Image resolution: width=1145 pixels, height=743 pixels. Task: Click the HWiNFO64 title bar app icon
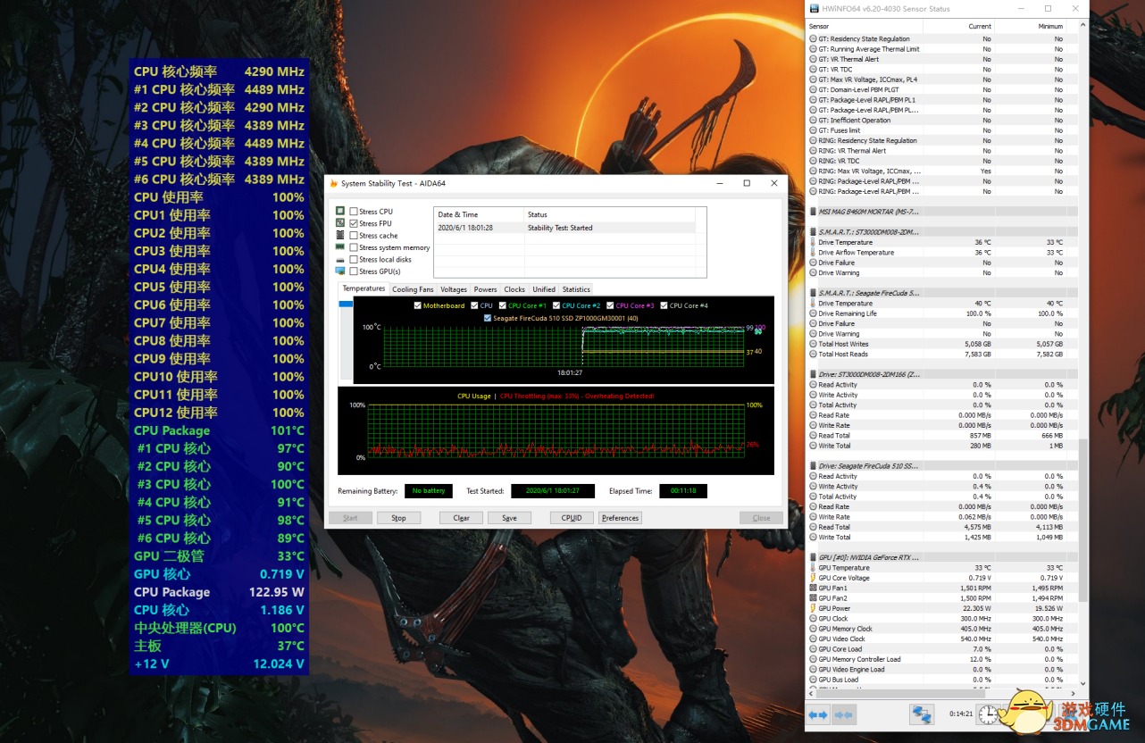coord(814,9)
